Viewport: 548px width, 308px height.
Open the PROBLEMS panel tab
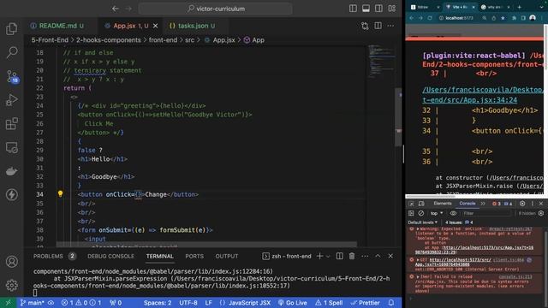[54, 256]
